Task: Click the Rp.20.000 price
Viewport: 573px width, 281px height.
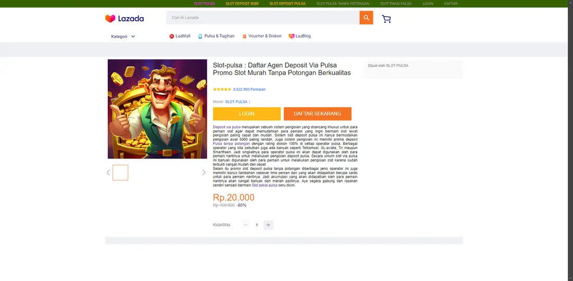Action: [234, 198]
